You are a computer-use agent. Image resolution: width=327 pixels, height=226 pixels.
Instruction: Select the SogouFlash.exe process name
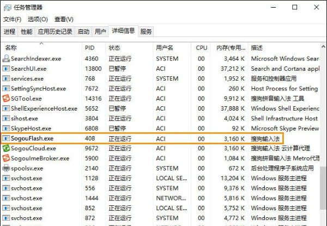pos(32,138)
